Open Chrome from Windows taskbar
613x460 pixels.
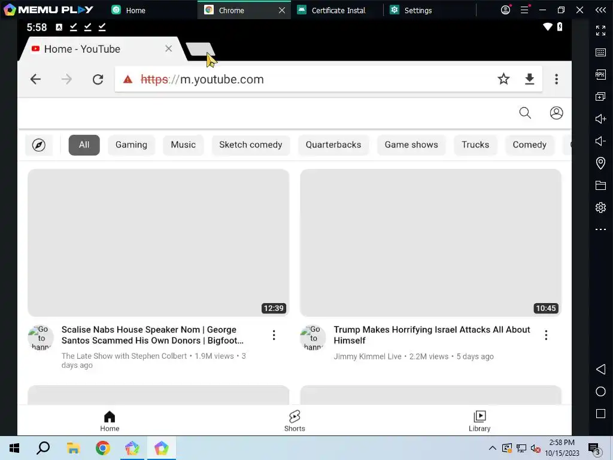(x=103, y=448)
